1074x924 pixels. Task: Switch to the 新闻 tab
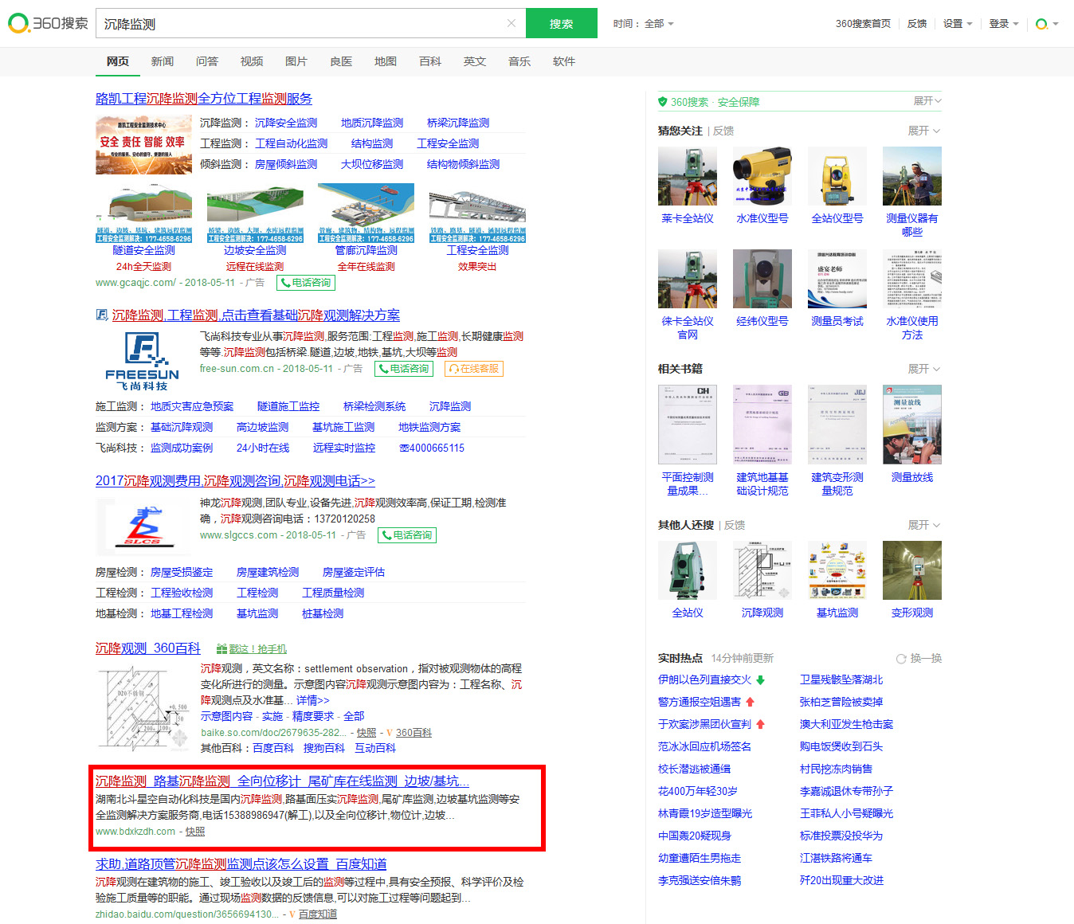(162, 61)
